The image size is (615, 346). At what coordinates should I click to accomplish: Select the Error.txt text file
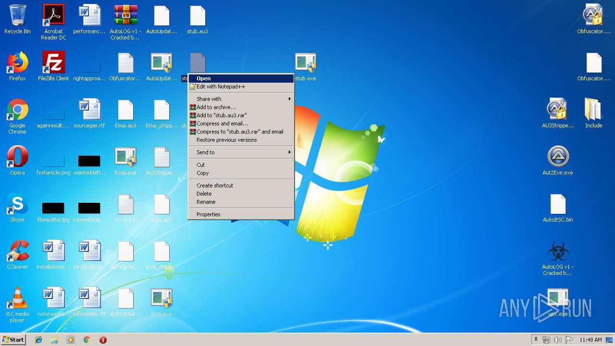tap(125, 208)
